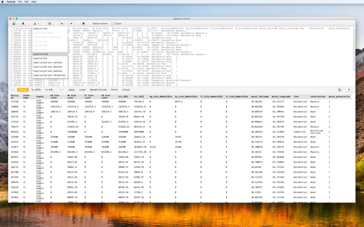Click the Shrink button
Viewport: 364px width, 227px height.
[114, 89]
